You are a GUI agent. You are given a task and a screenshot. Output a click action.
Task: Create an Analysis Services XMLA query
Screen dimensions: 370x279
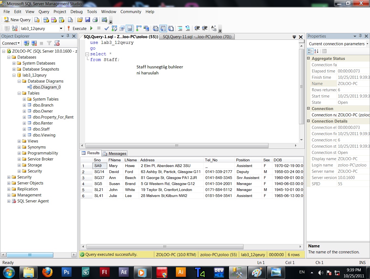point(61,20)
